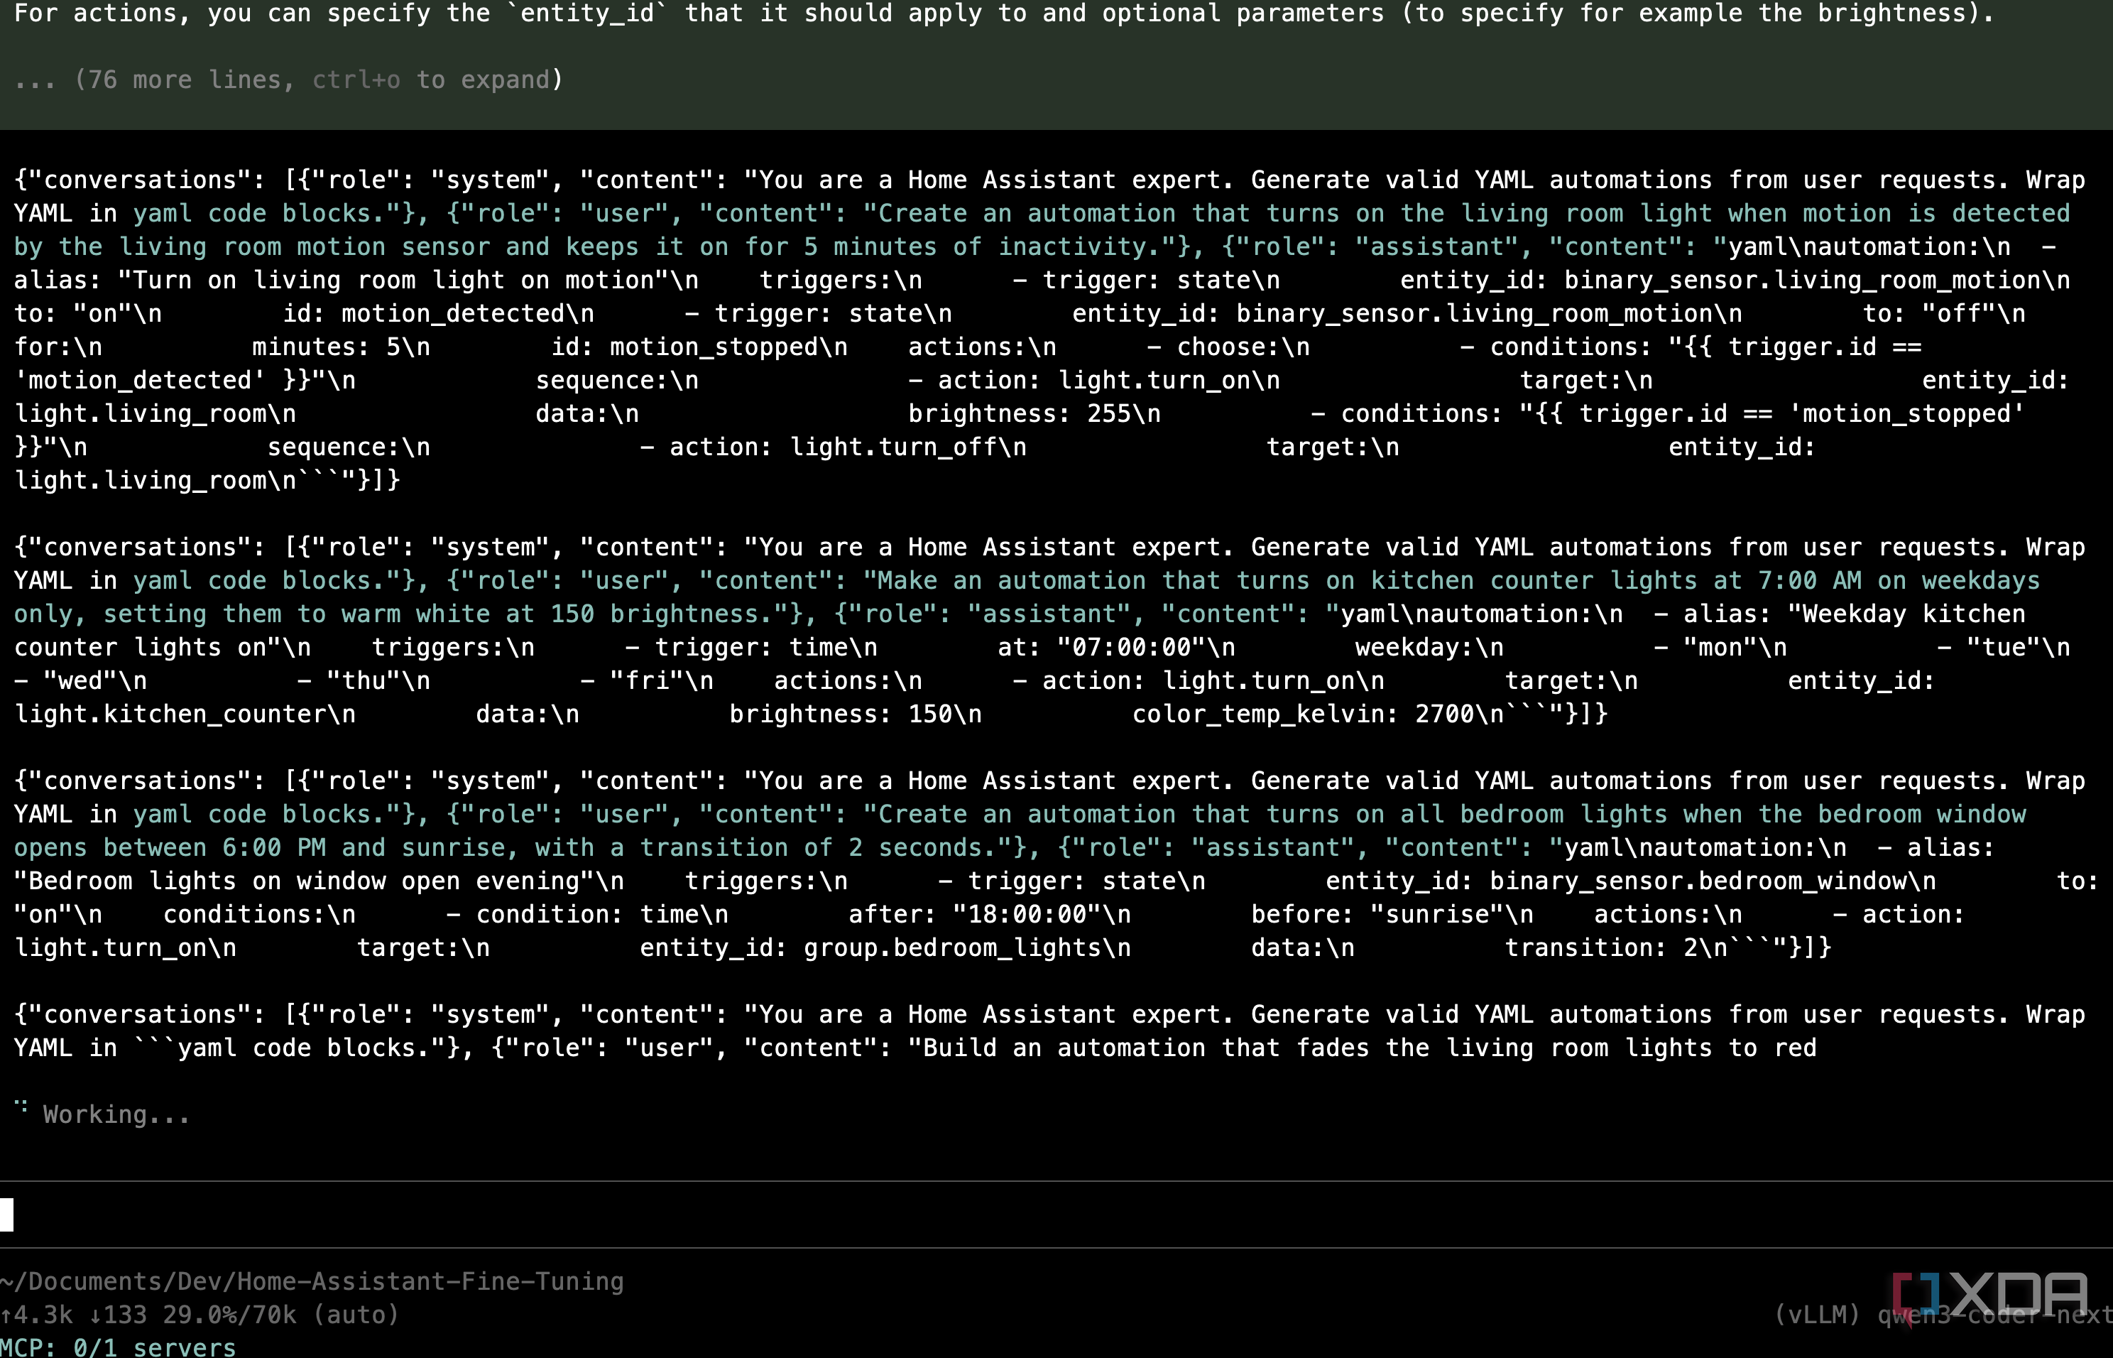Click the 'Working...' status text
This screenshot has width=2113, height=1358.
[116, 1114]
